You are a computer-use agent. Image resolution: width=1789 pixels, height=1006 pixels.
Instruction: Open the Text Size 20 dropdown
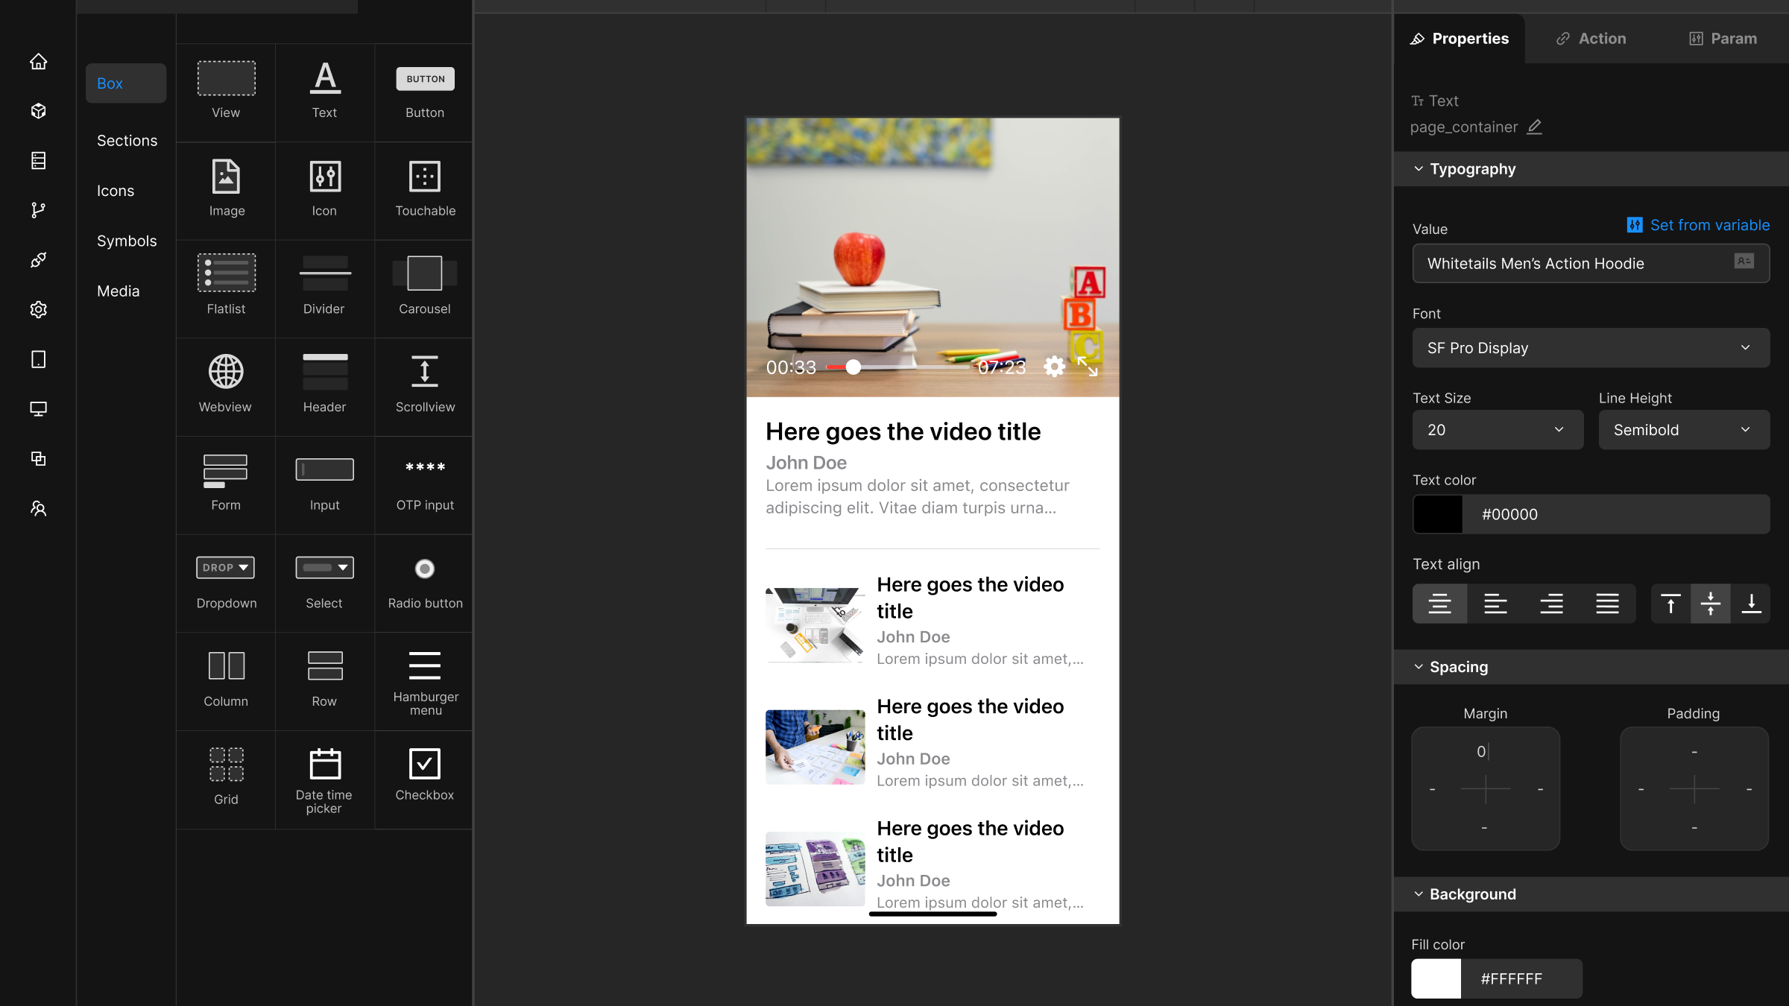coord(1497,430)
